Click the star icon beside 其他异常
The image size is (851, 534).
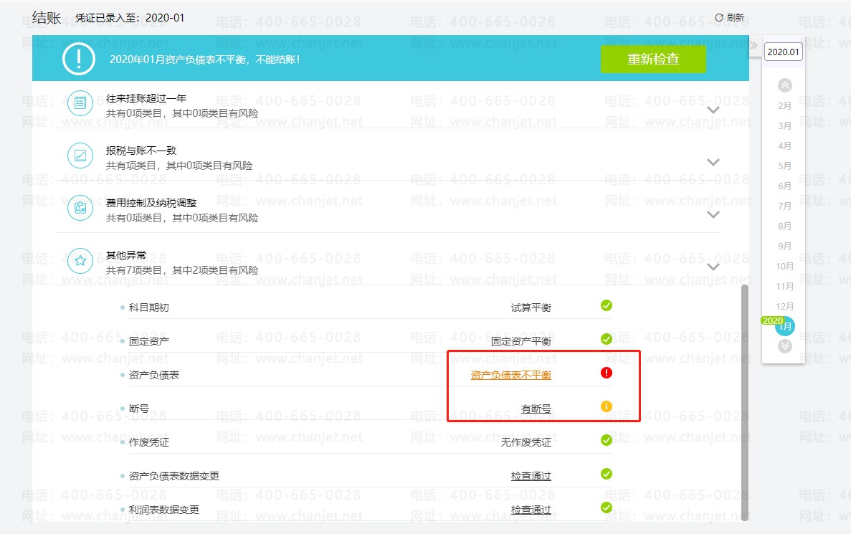pyautogui.click(x=80, y=261)
